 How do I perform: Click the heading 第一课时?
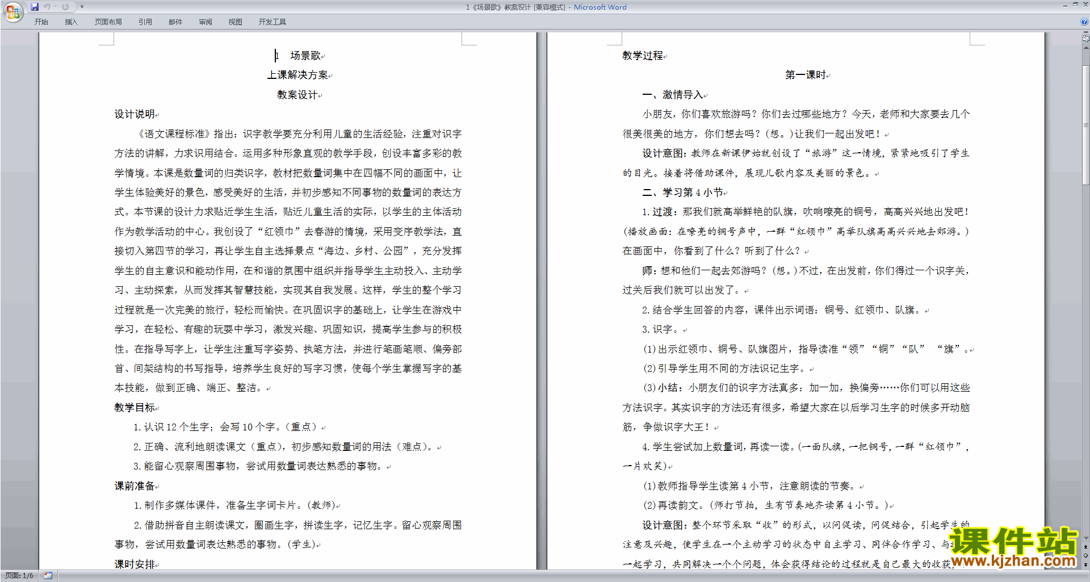click(806, 75)
